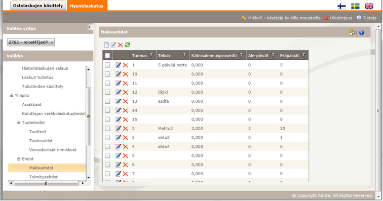
Task: Switch to Ostolaskujen käsittely tab
Action: (38, 6)
